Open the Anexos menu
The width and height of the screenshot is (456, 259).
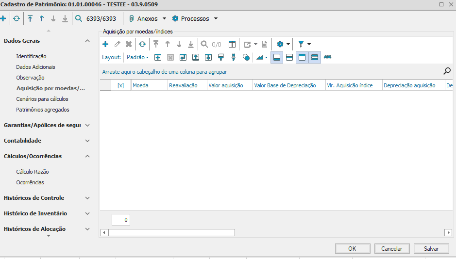click(x=148, y=19)
